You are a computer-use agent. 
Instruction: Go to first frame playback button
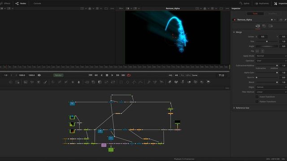point(91,75)
